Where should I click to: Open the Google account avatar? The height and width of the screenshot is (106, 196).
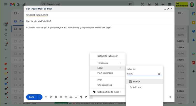[192, 4]
